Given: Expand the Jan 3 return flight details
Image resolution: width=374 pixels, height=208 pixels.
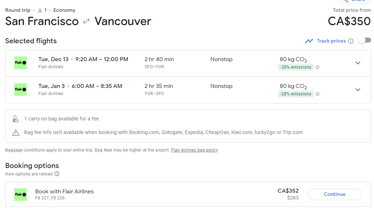Looking at the screenshot, I should [358, 90].
